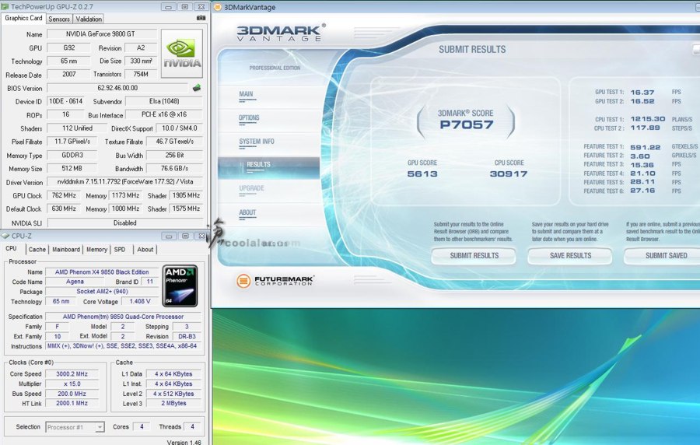Click the Shader clock value 1905 MHz
Viewport: 700px width, 445px height.
(186, 195)
